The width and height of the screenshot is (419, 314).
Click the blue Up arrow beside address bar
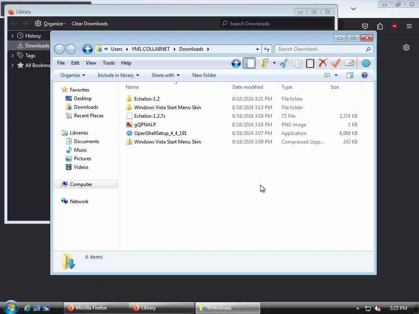pos(88,49)
